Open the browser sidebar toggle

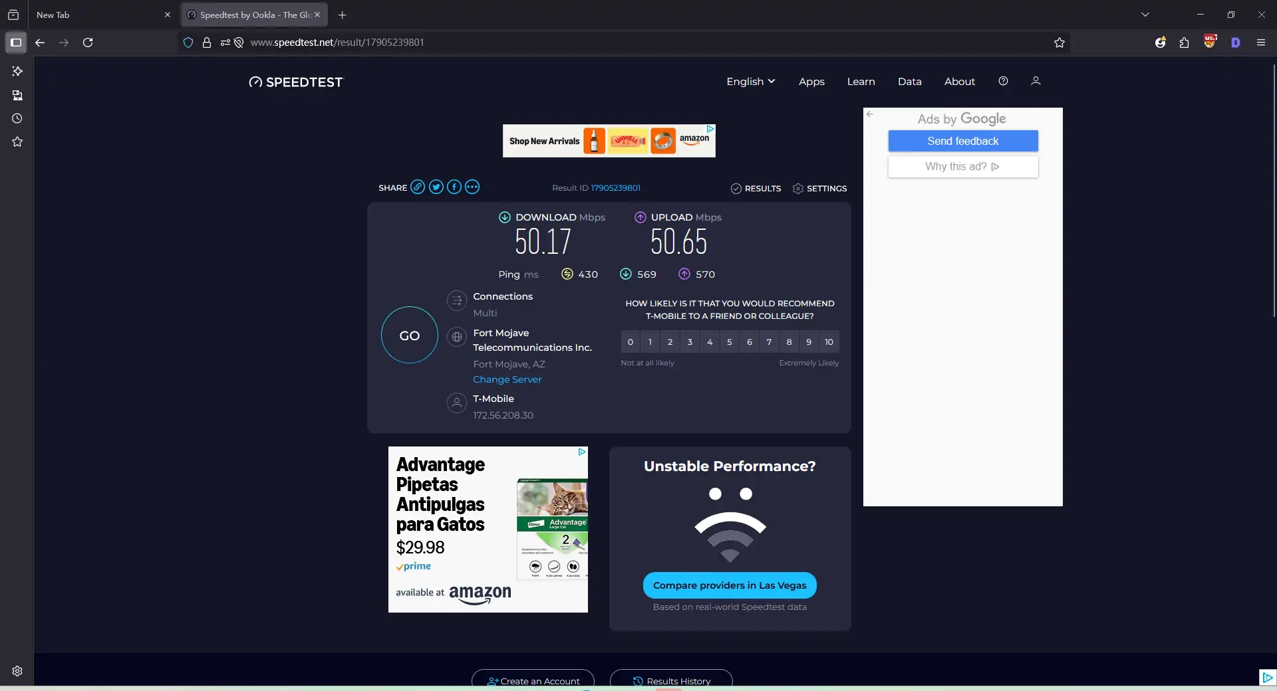(16, 43)
